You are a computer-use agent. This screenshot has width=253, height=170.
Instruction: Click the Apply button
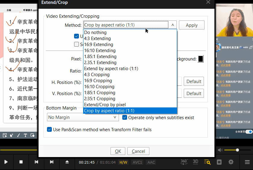[192, 25]
